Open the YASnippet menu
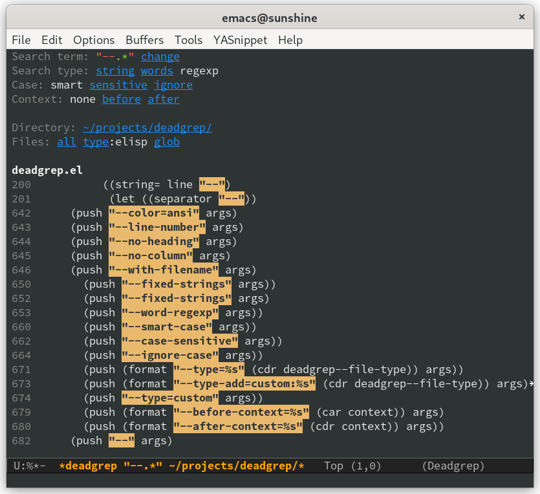Viewport: 540px width, 494px height. pyautogui.click(x=241, y=40)
